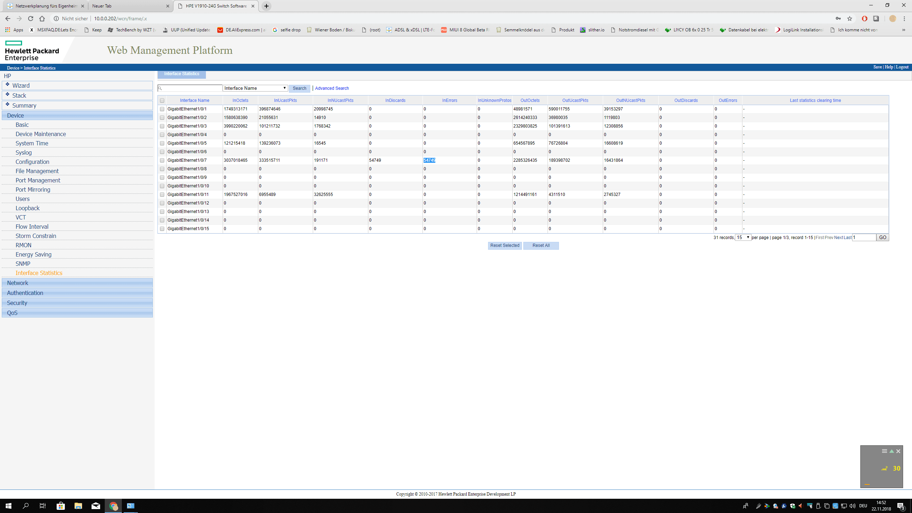Click the browser reload icon
This screenshot has width=912, height=513.
[x=31, y=19]
